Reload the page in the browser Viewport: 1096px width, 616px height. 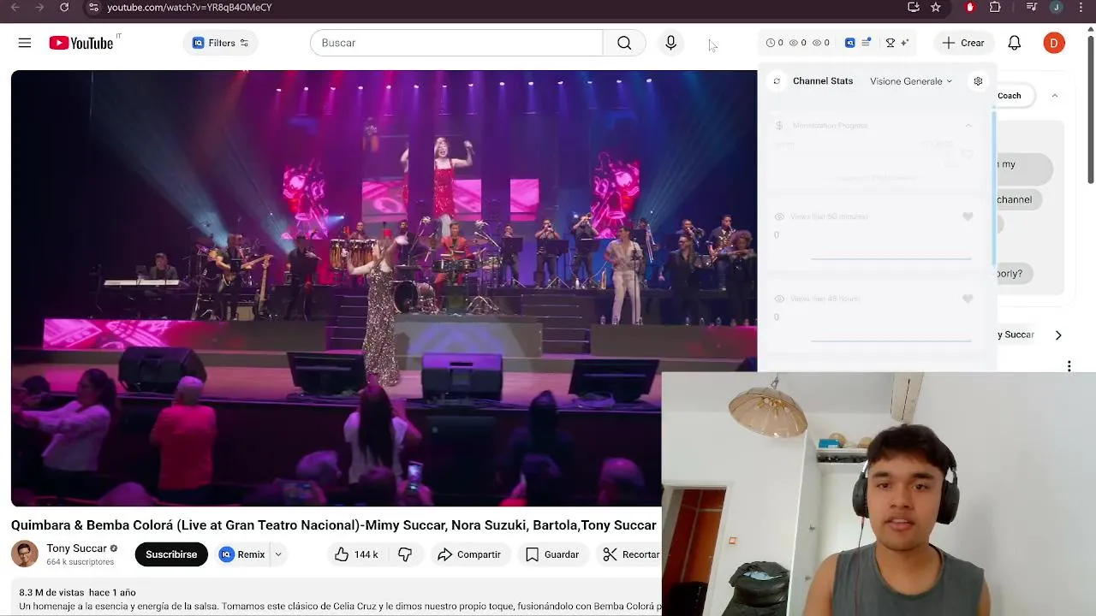64,7
